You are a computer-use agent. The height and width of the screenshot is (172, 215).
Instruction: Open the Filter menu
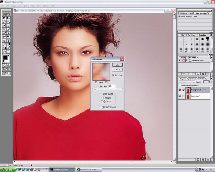pos(33,6)
